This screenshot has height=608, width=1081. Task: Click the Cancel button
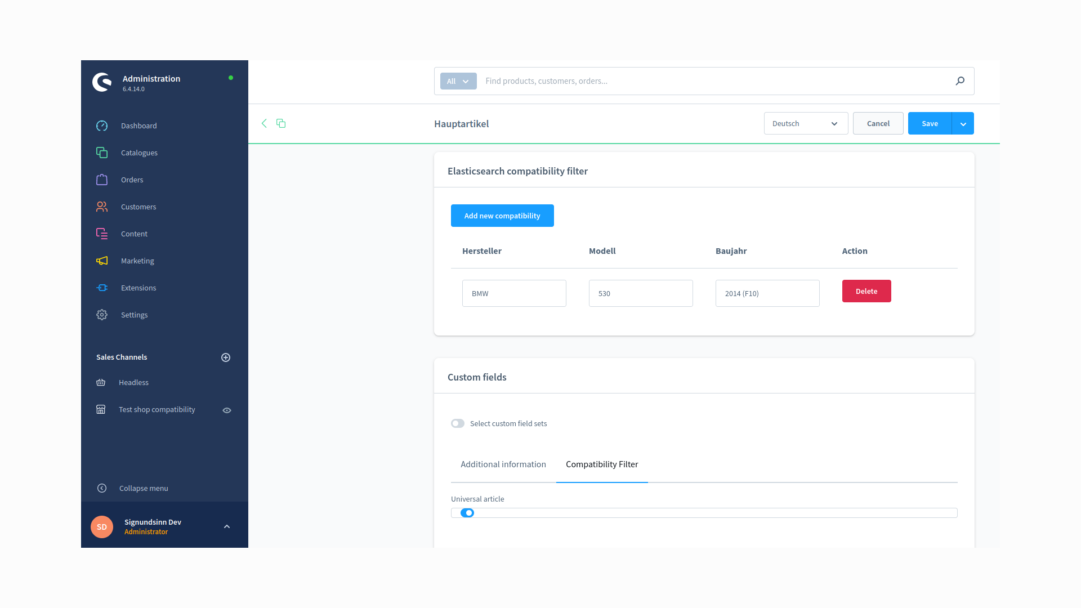pos(878,123)
